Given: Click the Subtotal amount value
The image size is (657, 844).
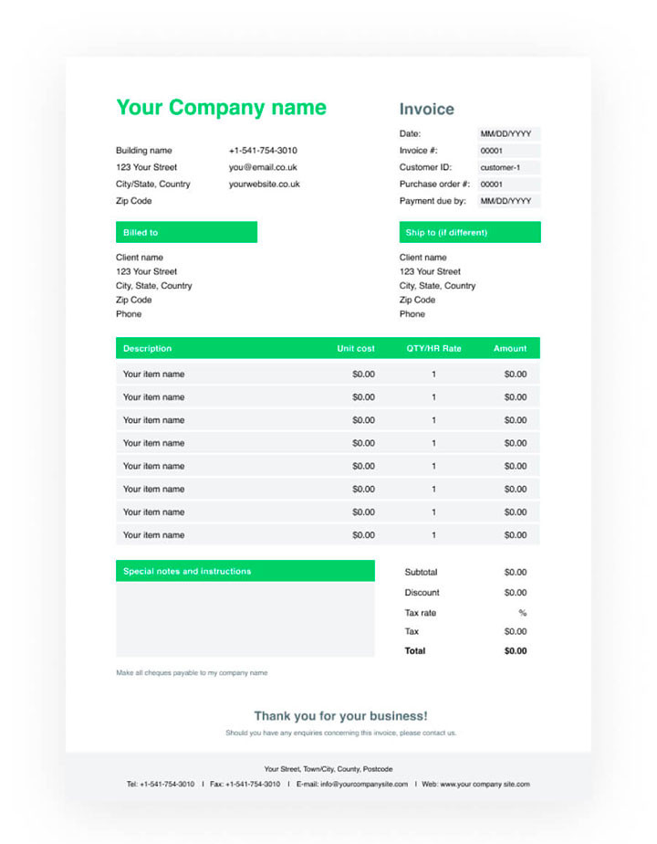Looking at the screenshot, I should tap(516, 573).
